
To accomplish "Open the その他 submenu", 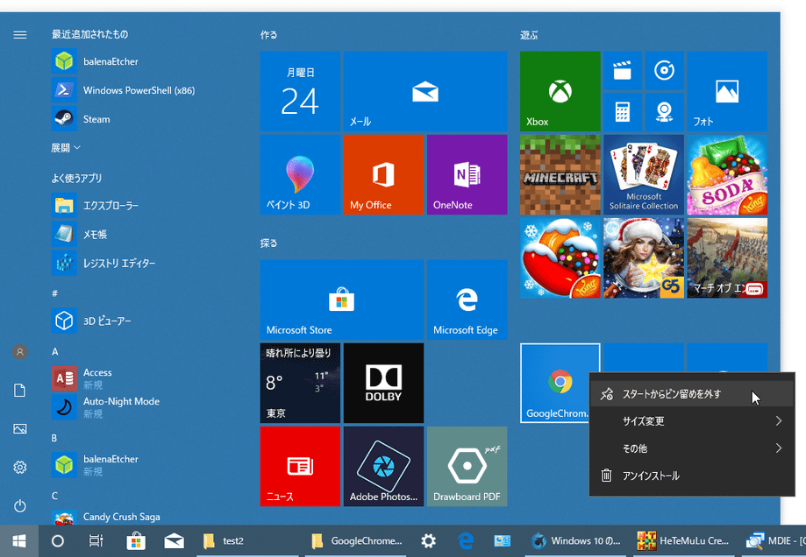I will (692, 448).
